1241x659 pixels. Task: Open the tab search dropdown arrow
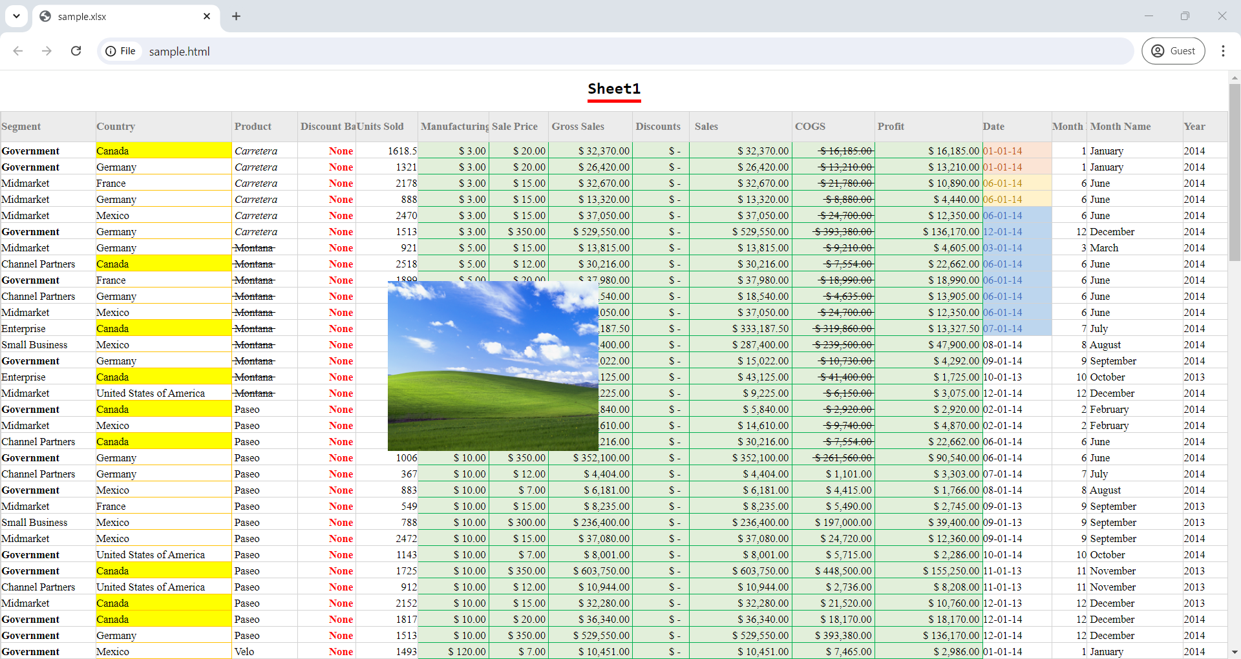(x=16, y=16)
